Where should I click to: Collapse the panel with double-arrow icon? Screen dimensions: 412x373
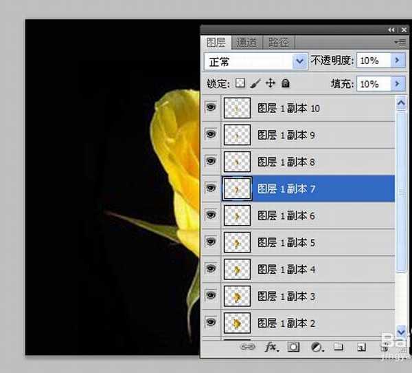391,30
